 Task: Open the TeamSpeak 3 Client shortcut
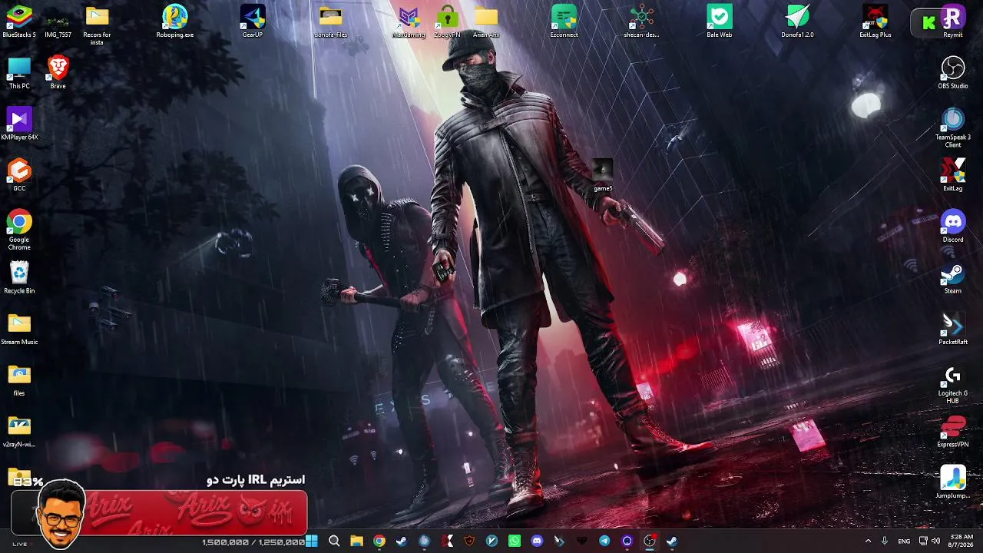click(953, 127)
